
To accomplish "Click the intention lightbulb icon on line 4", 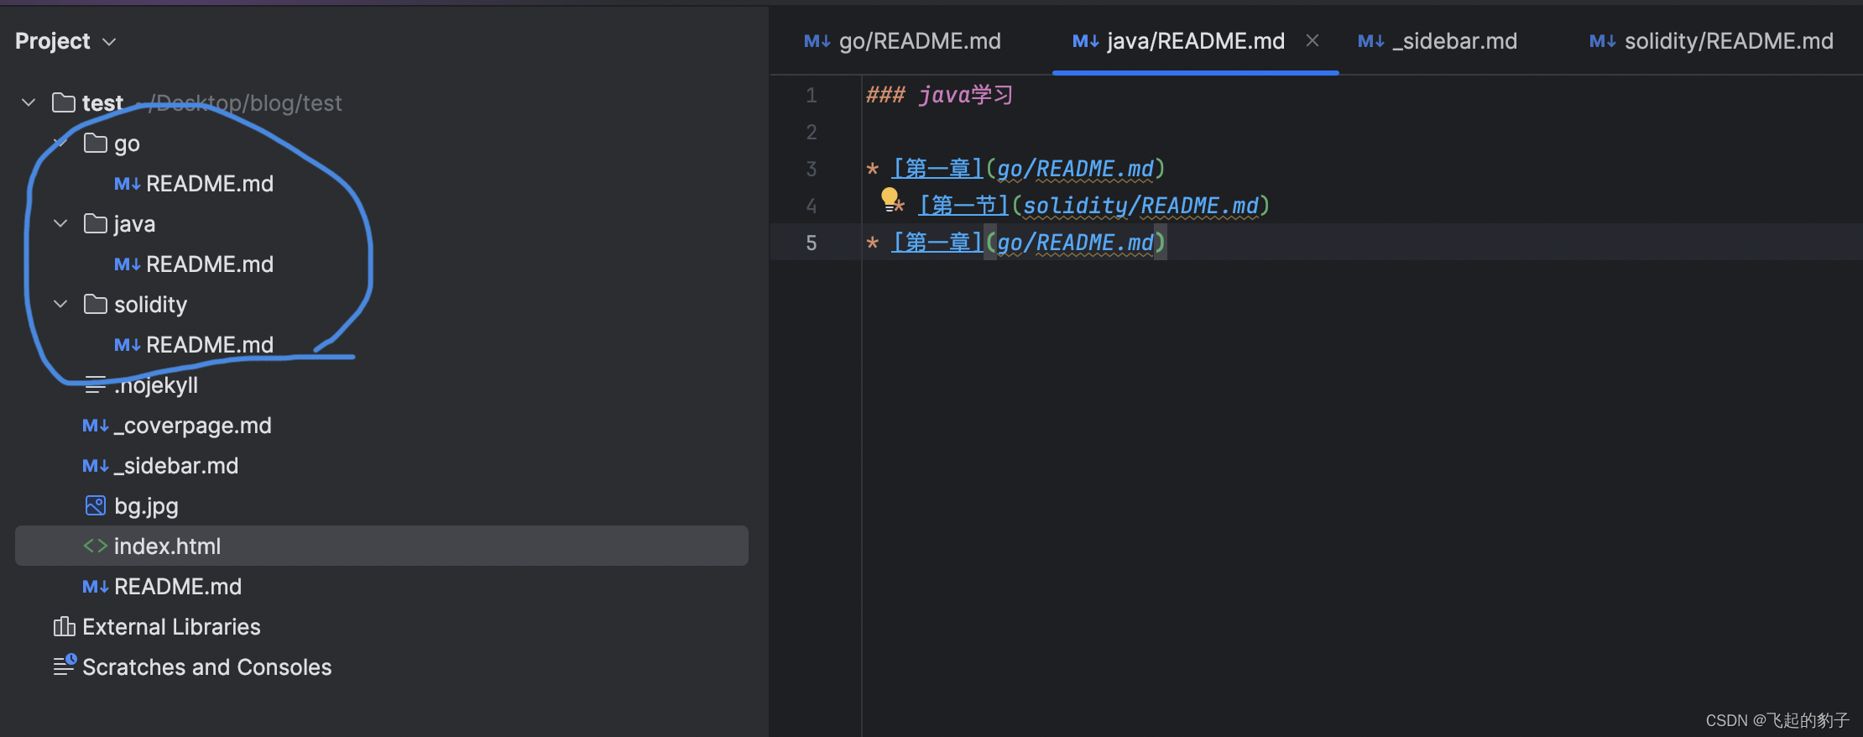I will click(x=890, y=199).
